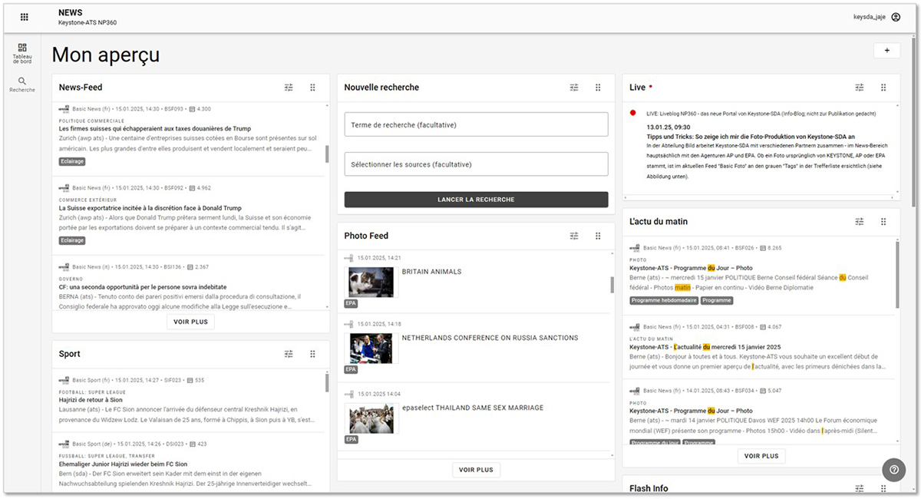Open the keysda_jaje user account icon

(x=896, y=17)
